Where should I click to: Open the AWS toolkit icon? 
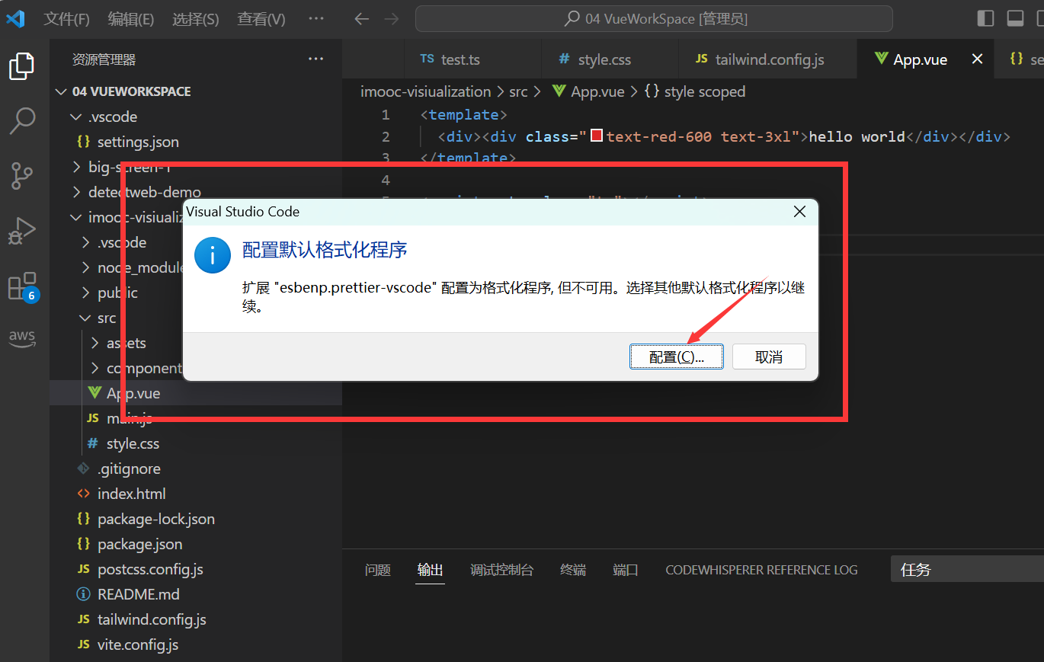coord(22,337)
